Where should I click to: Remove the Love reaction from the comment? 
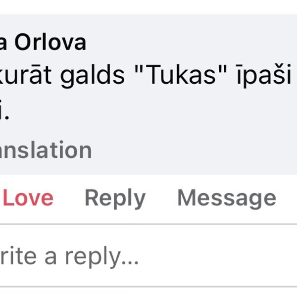(28, 198)
